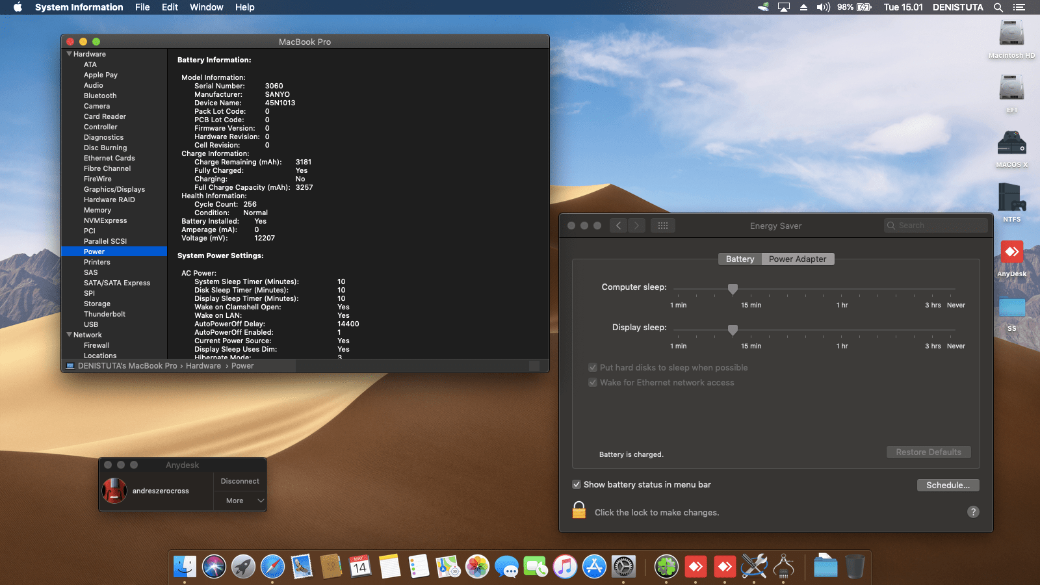Click the volume icon in menu bar
This screenshot has width=1040, height=585.
(x=824, y=7)
